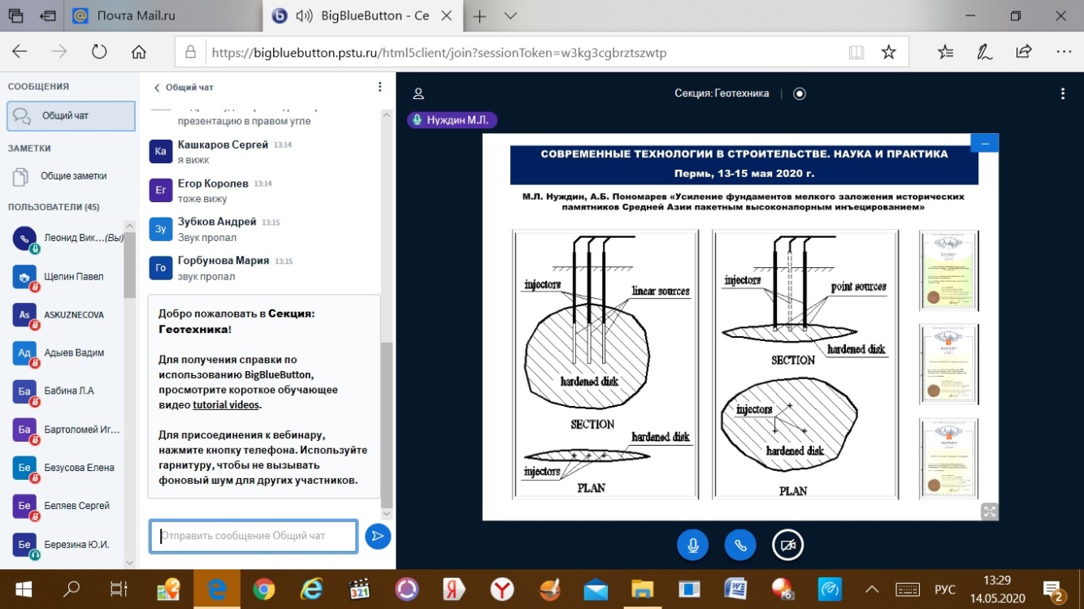Go back in the browser
This screenshot has width=1084, height=609.
pyautogui.click(x=20, y=52)
